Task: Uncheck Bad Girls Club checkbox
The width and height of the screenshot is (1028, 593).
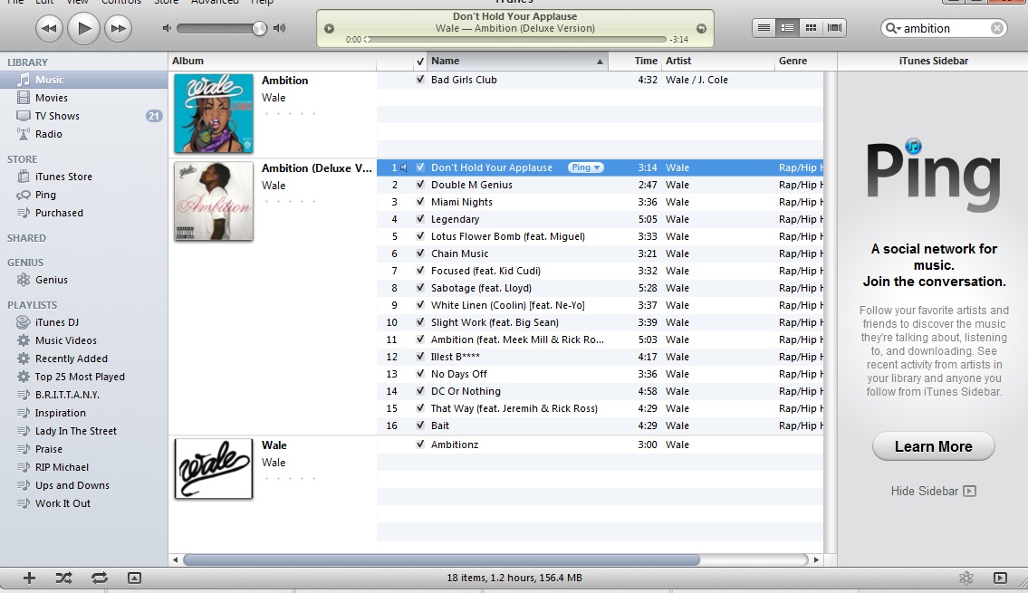Action: tap(420, 80)
